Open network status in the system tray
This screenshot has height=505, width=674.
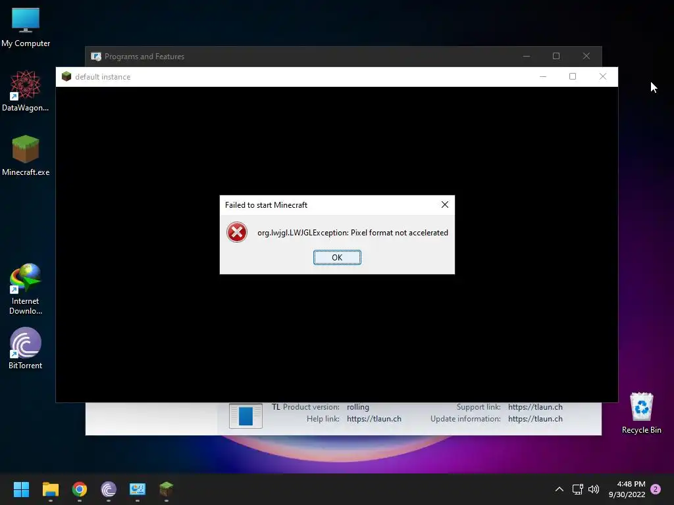(x=578, y=489)
